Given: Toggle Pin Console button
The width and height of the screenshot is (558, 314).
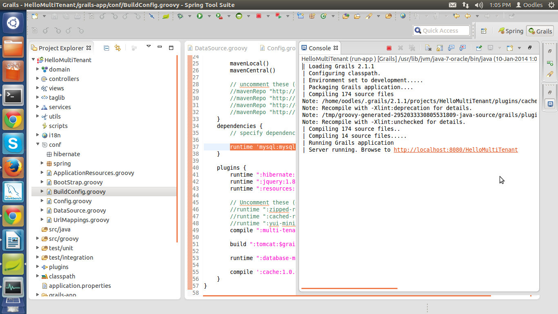Looking at the screenshot, I should pos(479,48).
